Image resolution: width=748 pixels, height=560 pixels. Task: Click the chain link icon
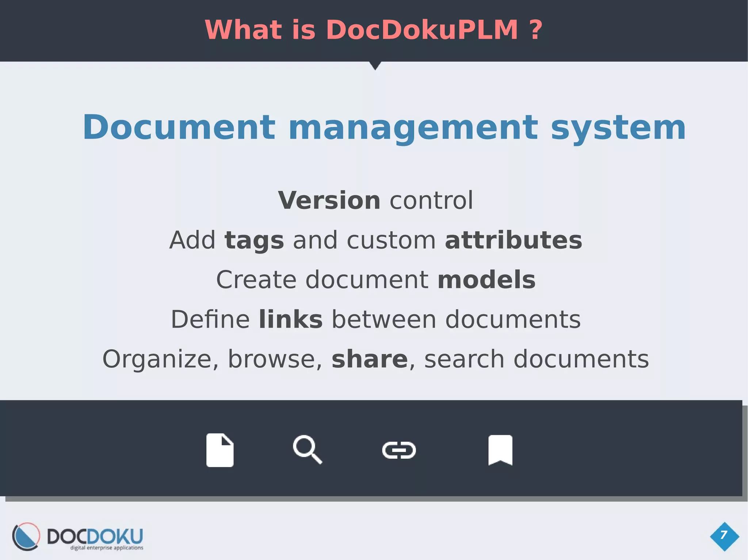pyautogui.click(x=399, y=450)
